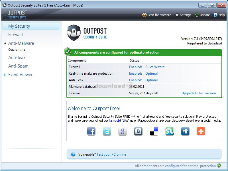Click the Outpost logo shield in main panel
Viewport: 228px width, 171px height.
74,33
